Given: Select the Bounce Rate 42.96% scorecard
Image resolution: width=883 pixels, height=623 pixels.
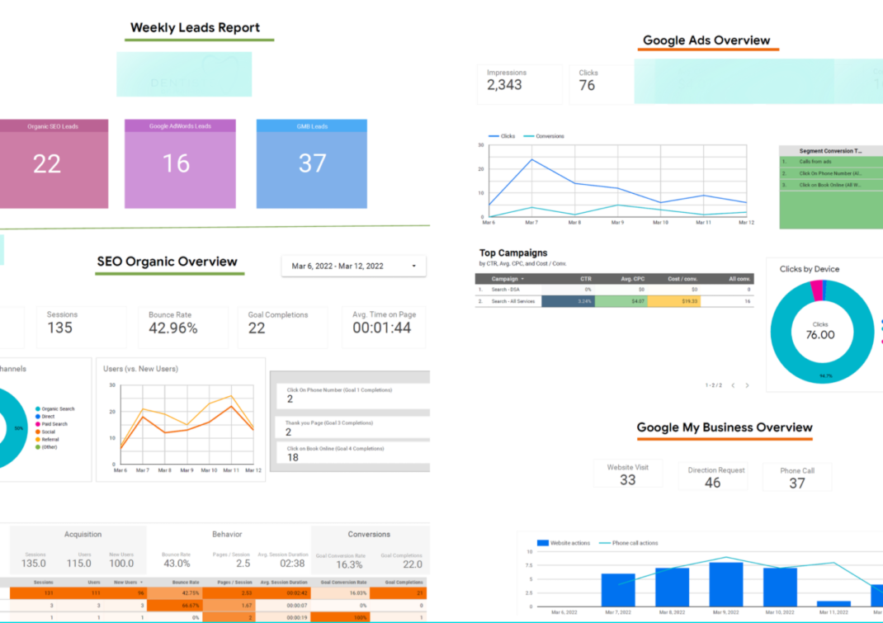Looking at the screenshot, I should [x=183, y=328].
